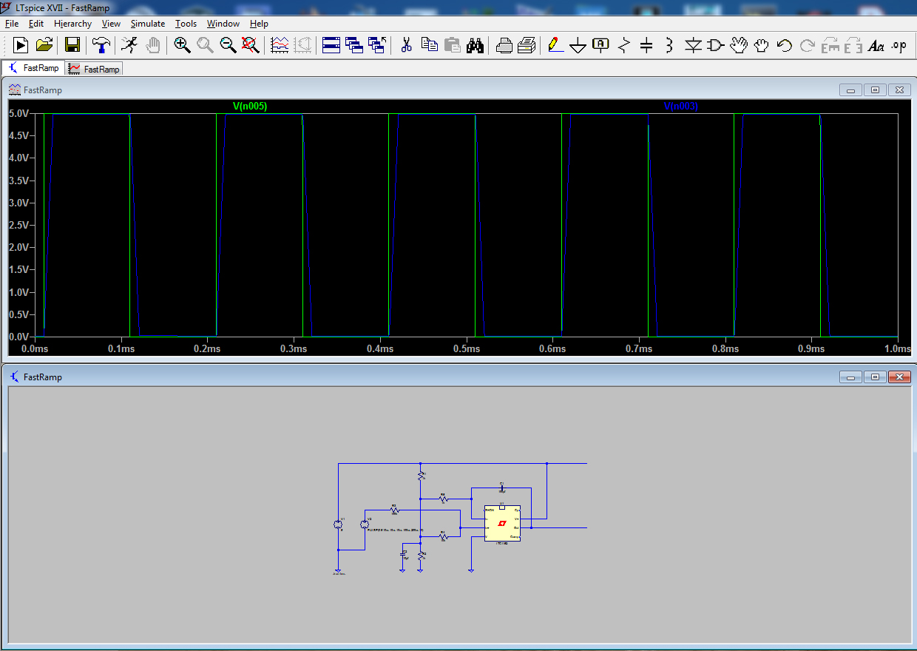Open the Window menu
The width and height of the screenshot is (917, 651).
[x=223, y=24]
